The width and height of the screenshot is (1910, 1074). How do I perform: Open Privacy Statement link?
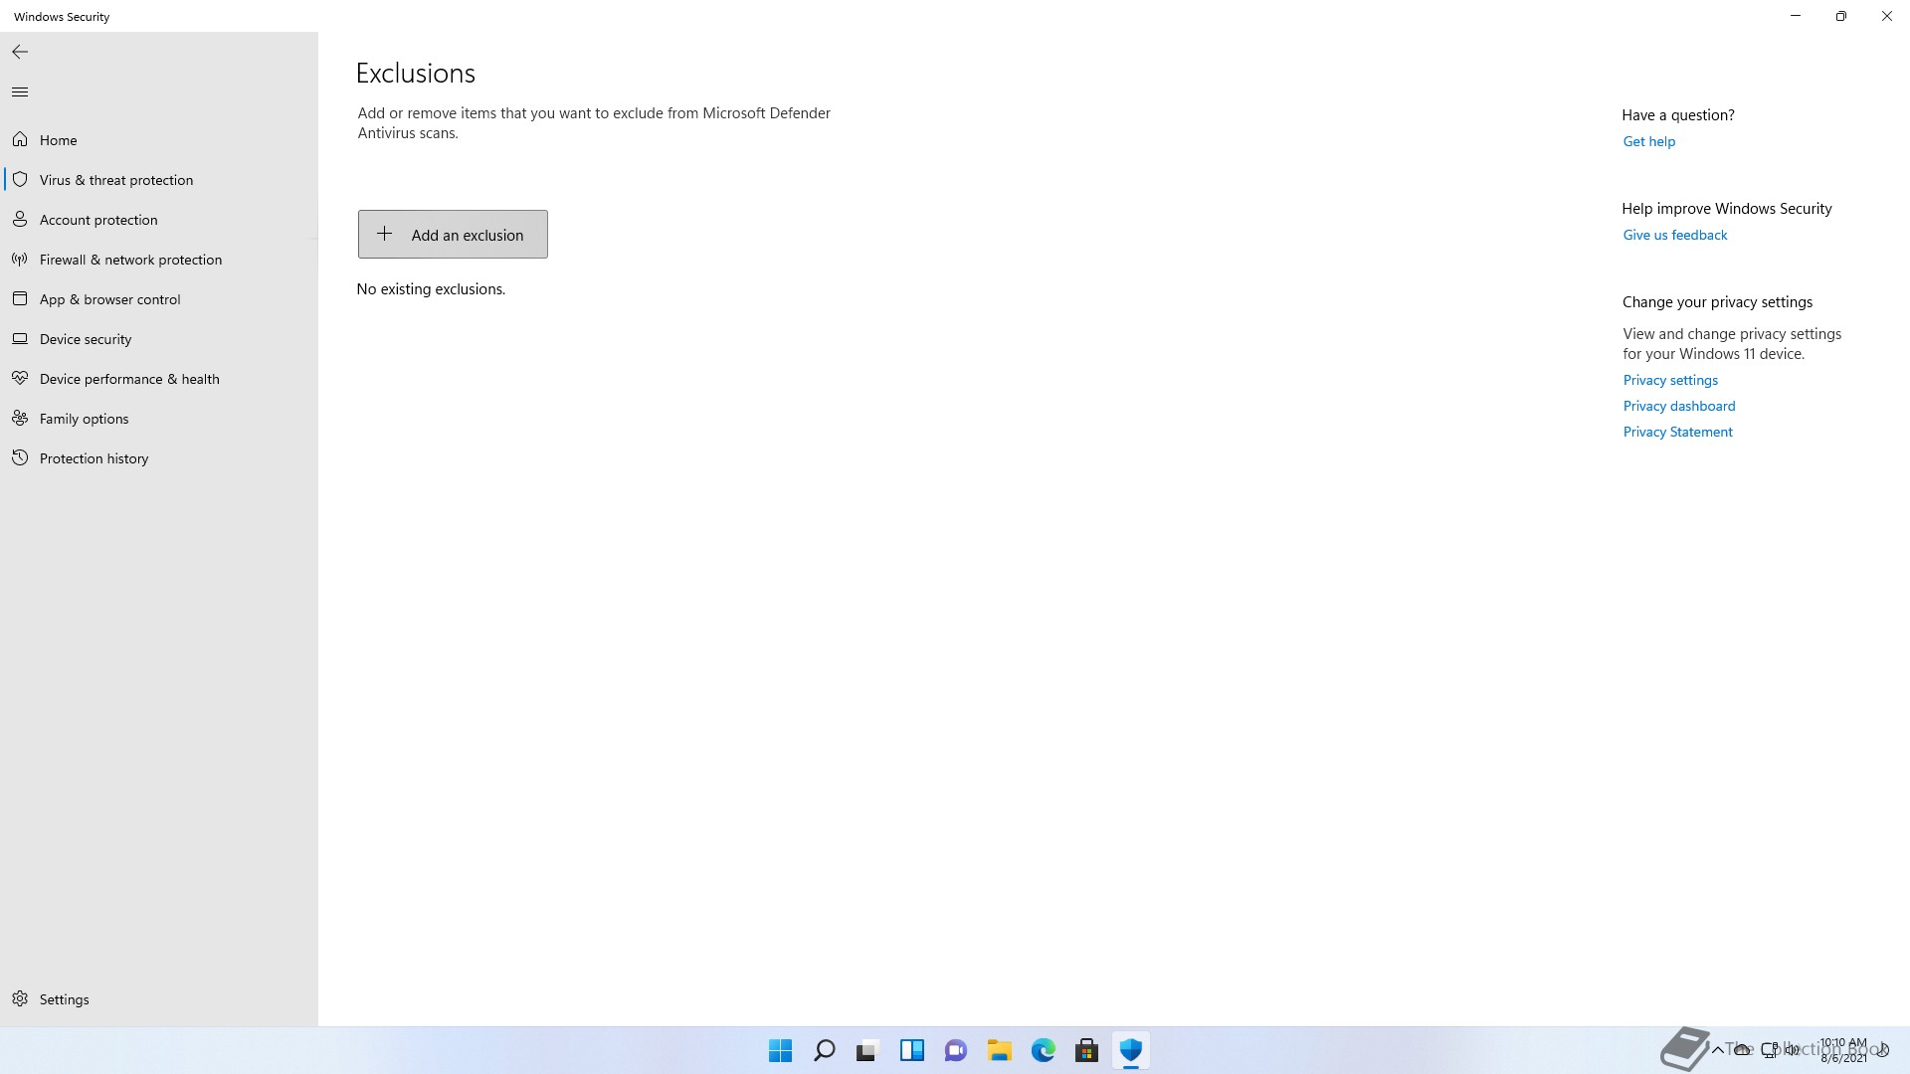point(1678,432)
